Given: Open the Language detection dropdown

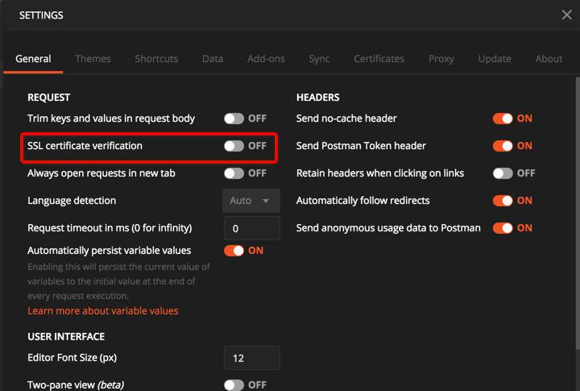Looking at the screenshot, I should click(x=251, y=201).
